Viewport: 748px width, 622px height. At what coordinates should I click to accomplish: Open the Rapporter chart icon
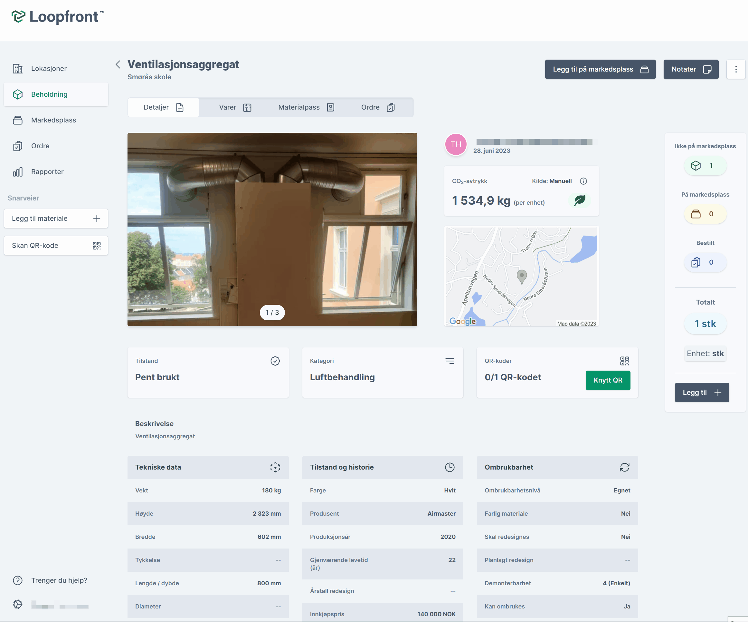pos(17,171)
